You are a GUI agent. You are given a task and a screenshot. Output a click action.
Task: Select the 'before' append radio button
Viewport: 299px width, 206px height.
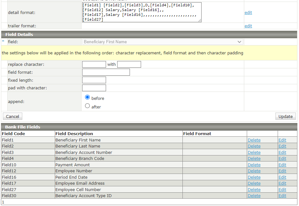click(88, 98)
